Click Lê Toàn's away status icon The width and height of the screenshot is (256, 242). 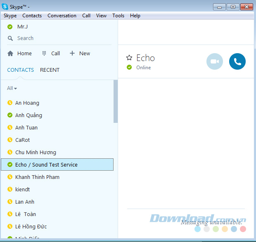[10, 214]
